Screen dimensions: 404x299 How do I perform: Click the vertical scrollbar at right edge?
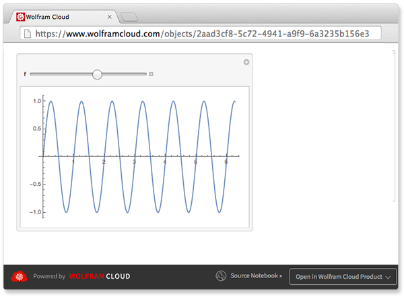(395, 125)
